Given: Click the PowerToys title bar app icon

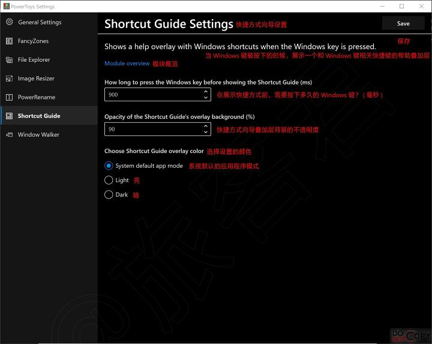Looking at the screenshot, I should point(7,6).
